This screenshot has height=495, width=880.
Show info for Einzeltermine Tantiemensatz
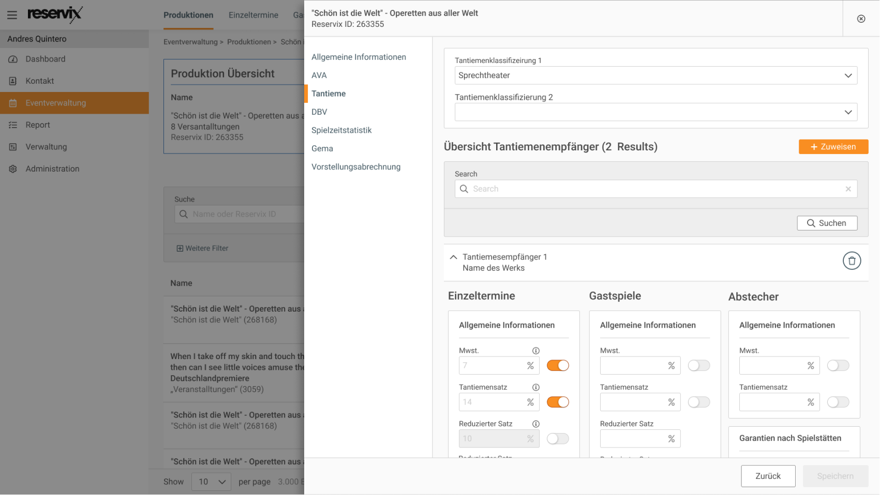[536, 388]
